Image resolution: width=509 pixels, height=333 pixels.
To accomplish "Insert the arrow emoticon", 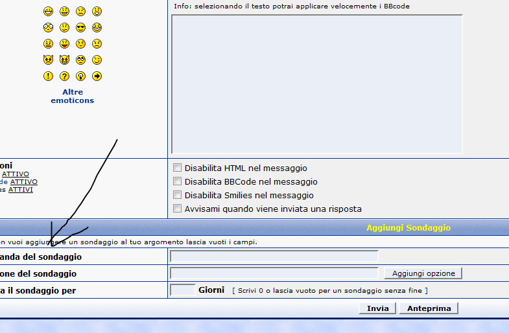I will [97, 76].
